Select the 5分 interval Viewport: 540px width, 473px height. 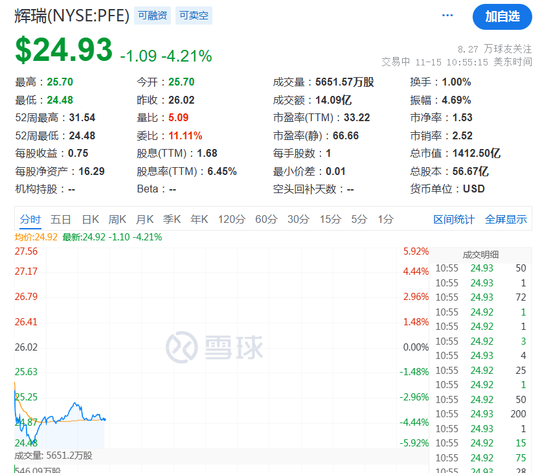click(358, 220)
